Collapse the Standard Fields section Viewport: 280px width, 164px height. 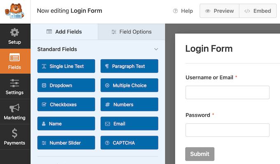coord(156,49)
